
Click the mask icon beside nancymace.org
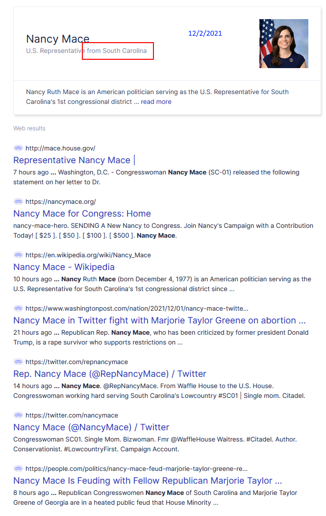click(x=18, y=201)
